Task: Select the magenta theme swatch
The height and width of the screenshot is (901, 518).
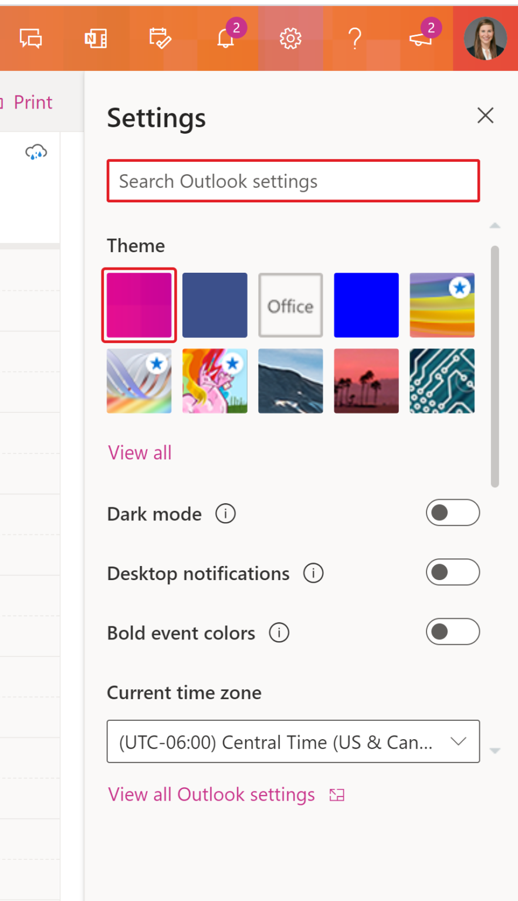Action: tap(139, 304)
